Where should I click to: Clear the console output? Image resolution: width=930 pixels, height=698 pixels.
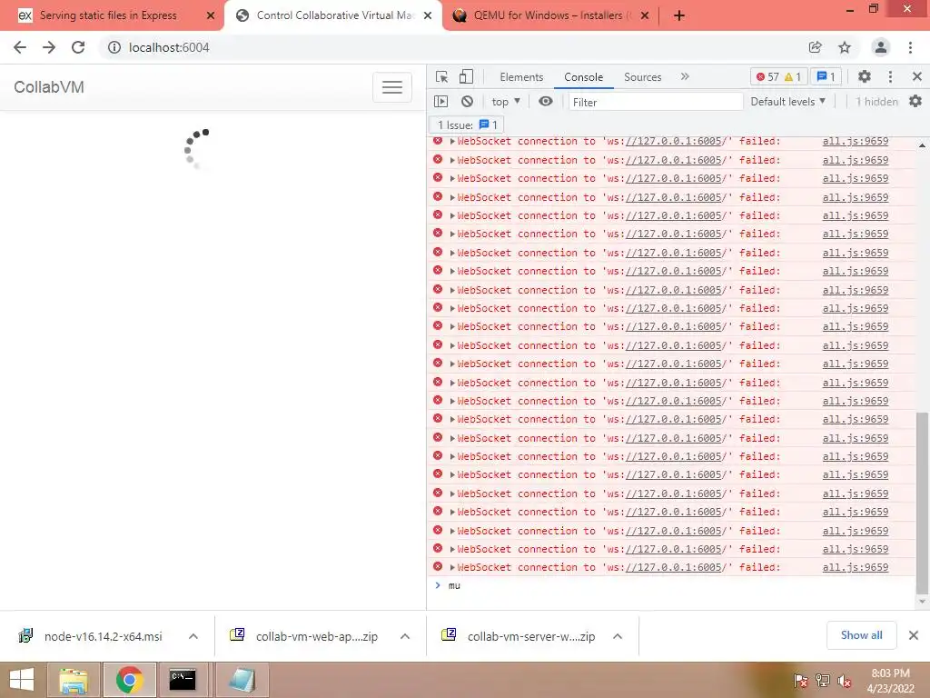click(468, 102)
